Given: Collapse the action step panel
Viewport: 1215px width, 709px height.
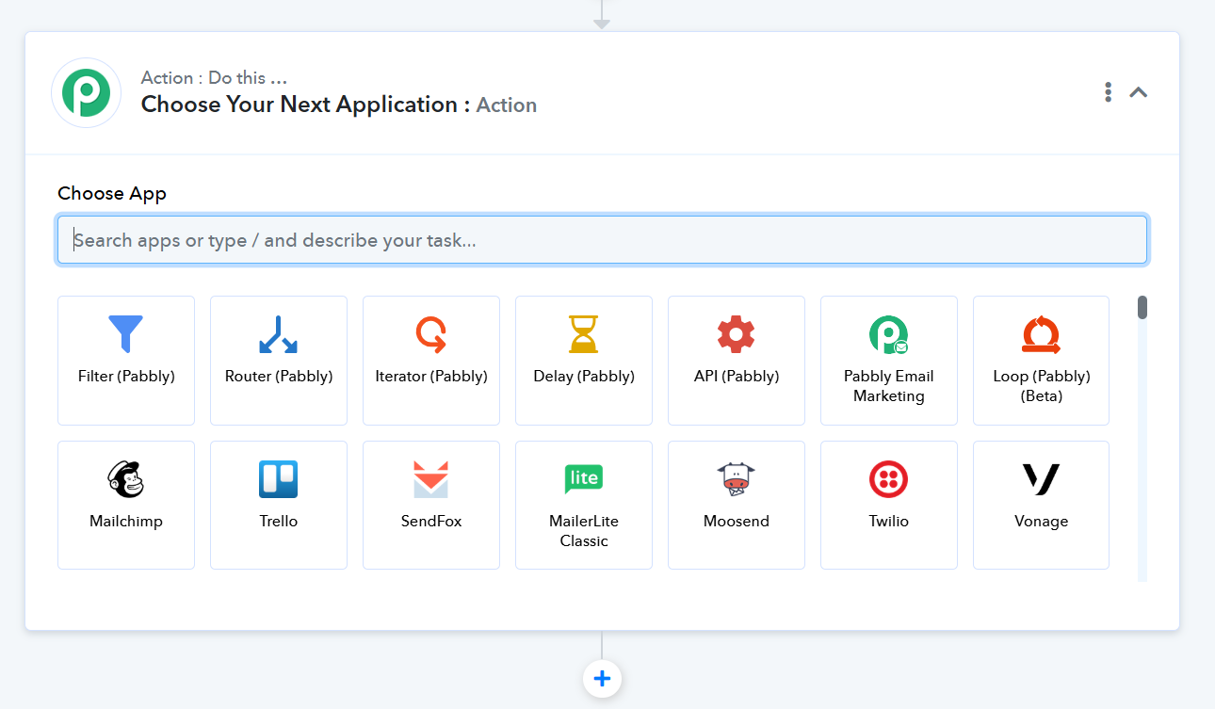Looking at the screenshot, I should point(1139,92).
